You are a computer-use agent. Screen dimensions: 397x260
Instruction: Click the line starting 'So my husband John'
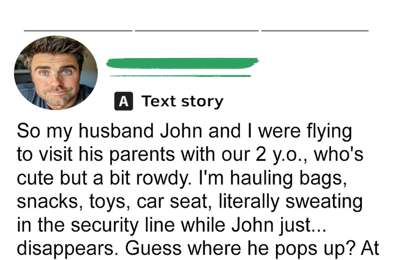(x=184, y=132)
